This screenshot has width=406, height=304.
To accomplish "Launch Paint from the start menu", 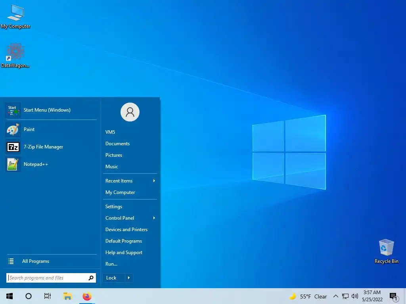I will click(x=51, y=129).
